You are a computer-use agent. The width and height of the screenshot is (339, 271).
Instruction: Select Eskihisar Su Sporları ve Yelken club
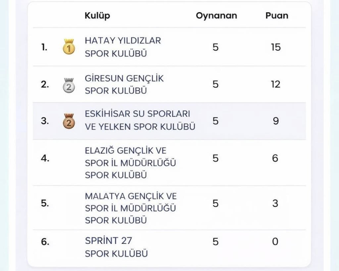[x=140, y=120]
